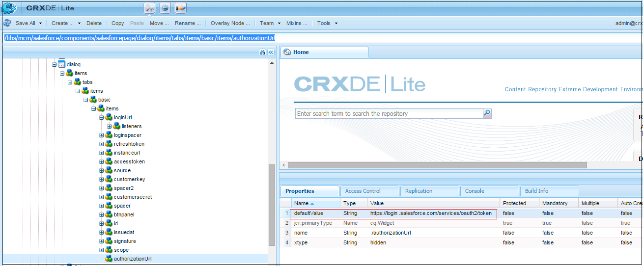Click the Value column header
Image resolution: width=643 pixels, height=266 pixels.
(433, 203)
